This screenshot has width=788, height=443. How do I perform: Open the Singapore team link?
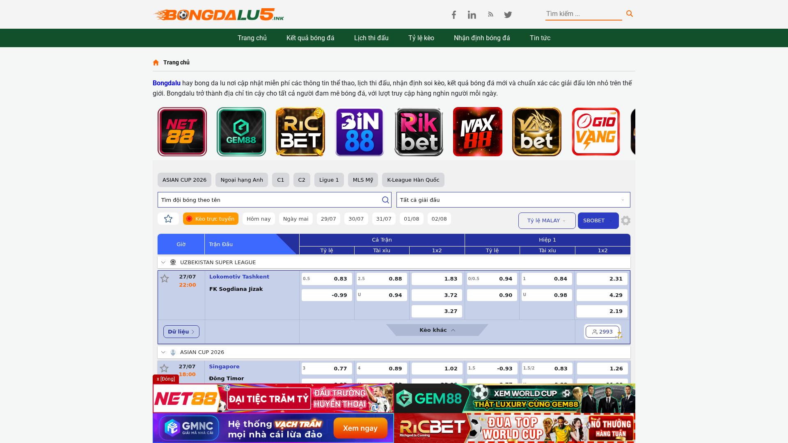coord(224,367)
